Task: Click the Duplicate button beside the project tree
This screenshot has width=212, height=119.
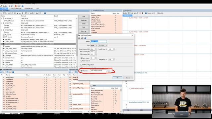Action: 84,20
